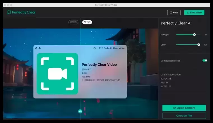
Task: Click the expand icon in preview panel
Action: tap(40, 48)
